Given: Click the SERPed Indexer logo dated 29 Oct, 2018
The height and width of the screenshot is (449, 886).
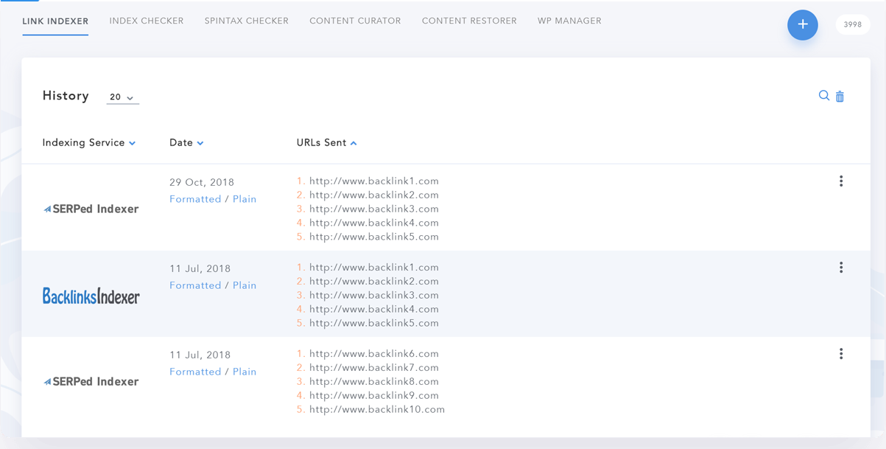Looking at the screenshot, I should [91, 209].
